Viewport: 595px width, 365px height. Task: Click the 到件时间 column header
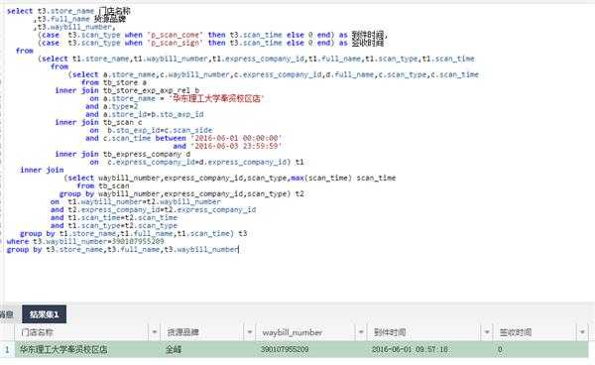[390, 332]
